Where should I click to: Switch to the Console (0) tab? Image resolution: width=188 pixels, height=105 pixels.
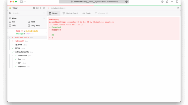click(x=102, y=13)
